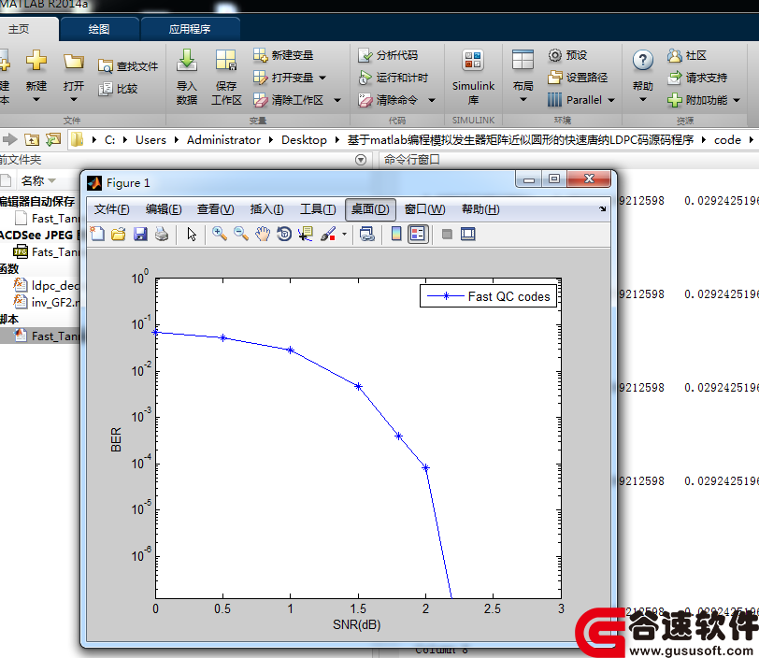Open file icon in Figure 1 toolbar

tap(118, 235)
